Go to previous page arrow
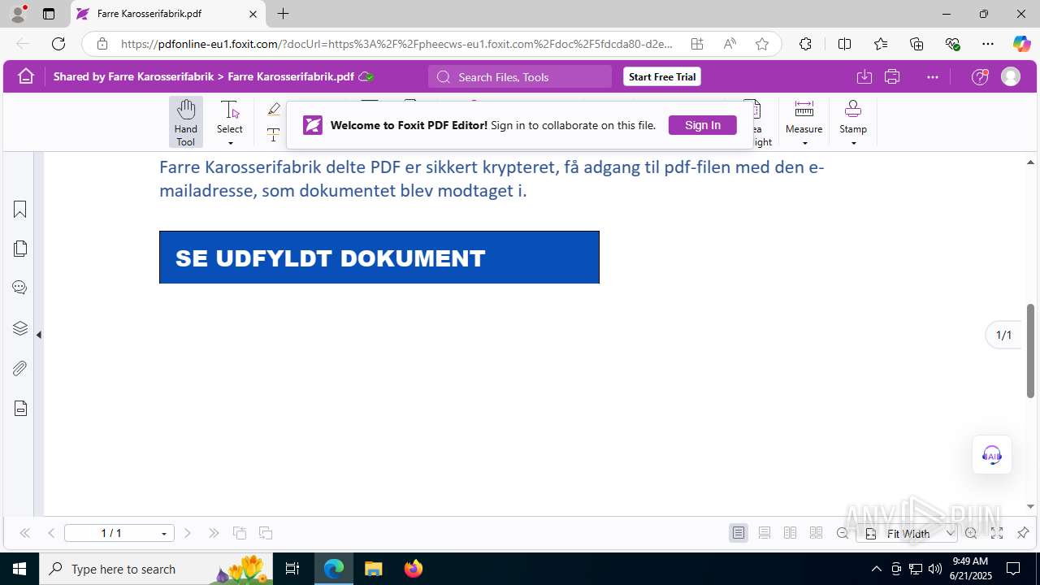This screenshot has width=1040, height=585. [x=51, y=533]
